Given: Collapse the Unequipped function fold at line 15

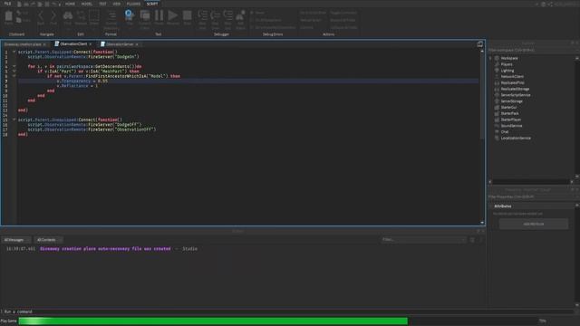Looking at the screenshot, I should pos(14,120).
